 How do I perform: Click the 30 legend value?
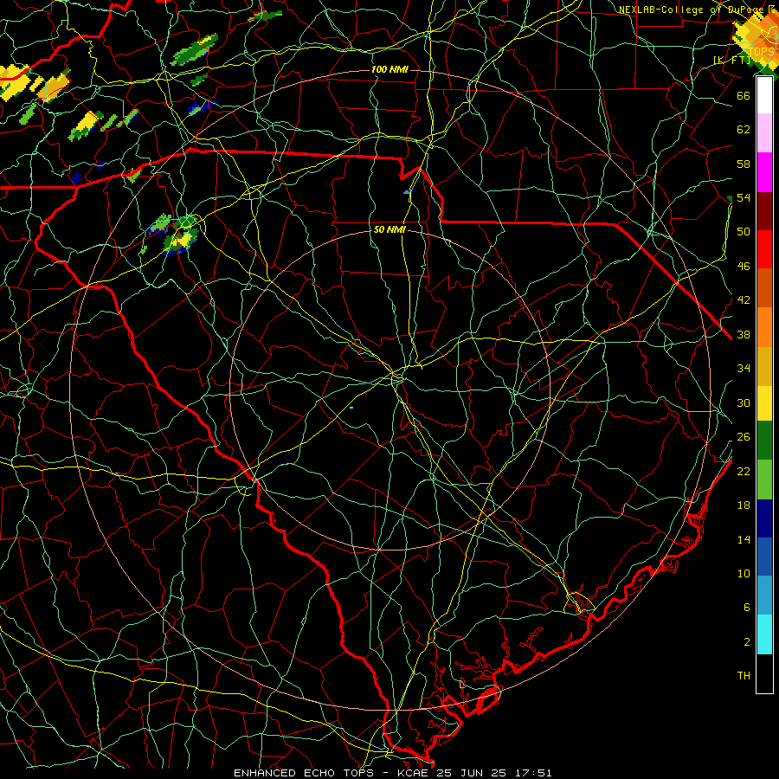(x=744, y=402)
